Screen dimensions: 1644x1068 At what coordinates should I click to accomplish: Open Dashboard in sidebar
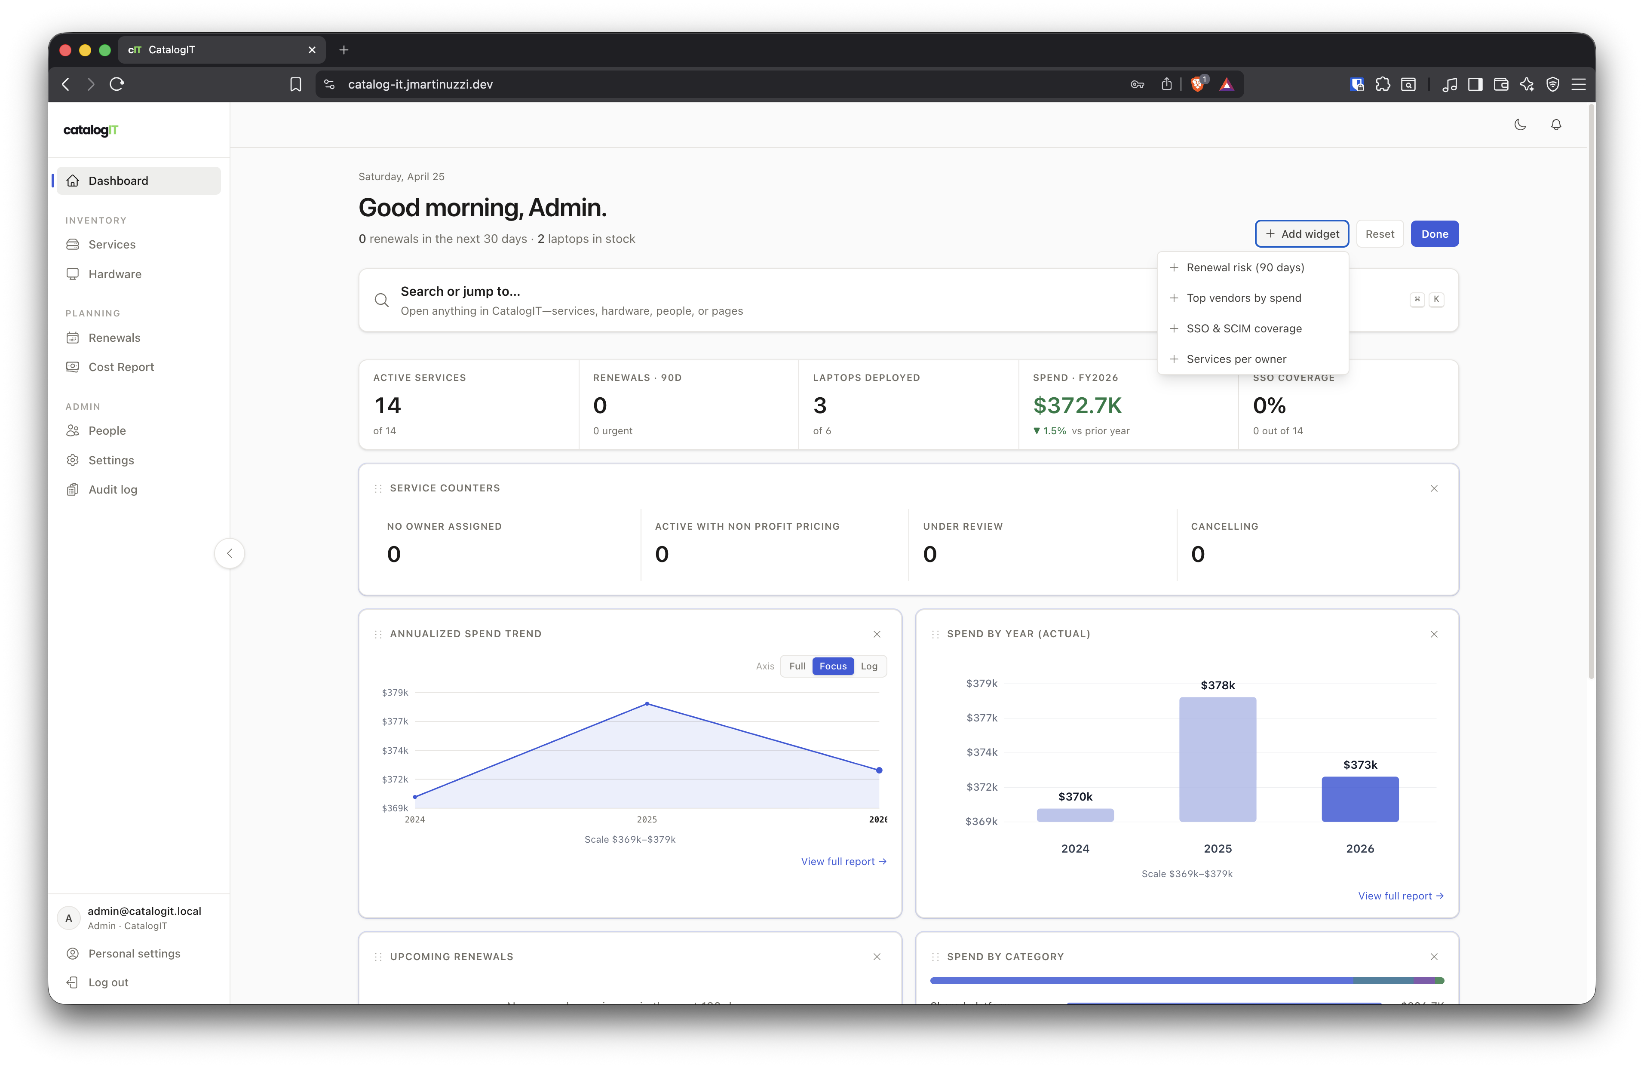(x=138, y=180)
